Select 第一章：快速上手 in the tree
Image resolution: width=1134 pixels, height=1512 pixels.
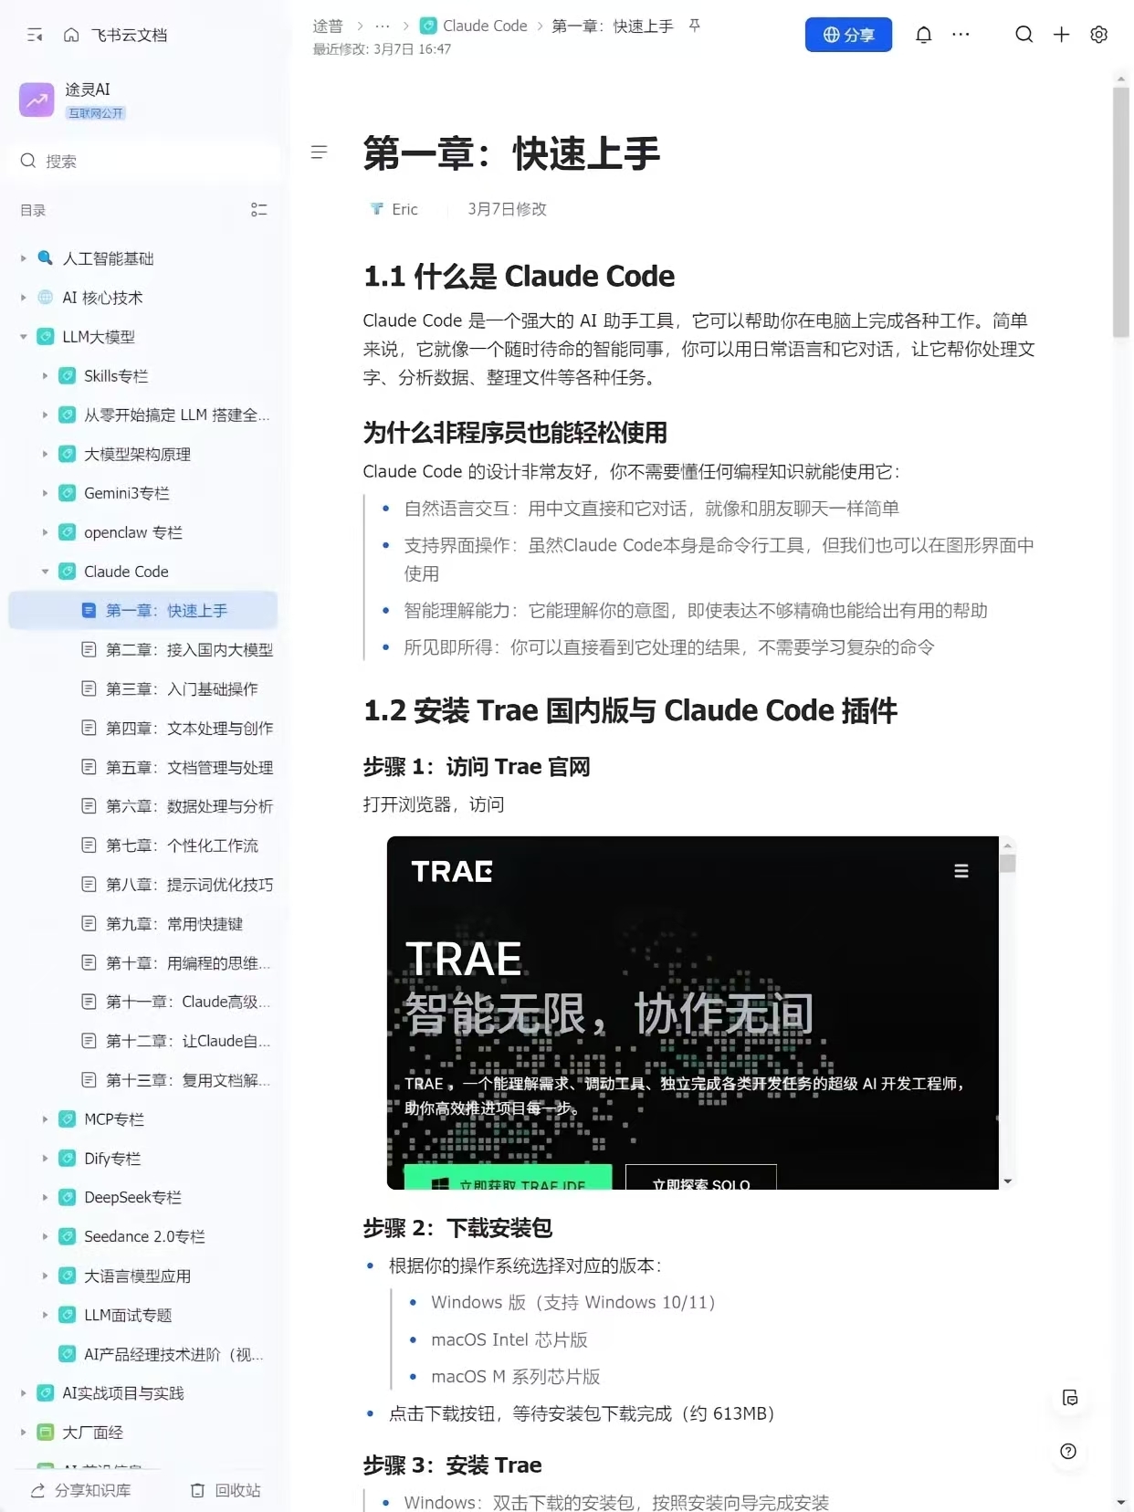click(x=143, y=610)
